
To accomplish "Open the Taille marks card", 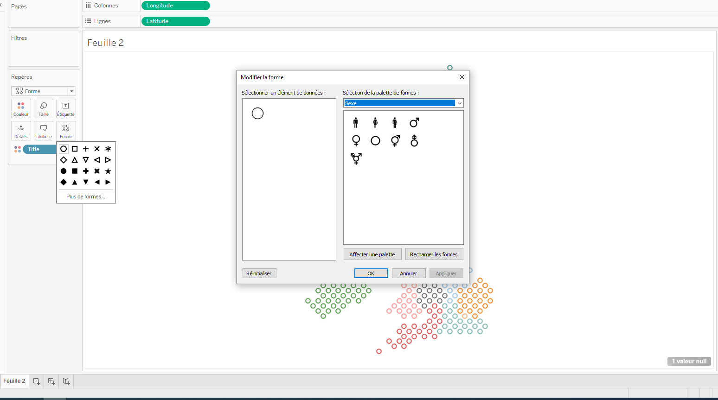I will click(x=44, y=108).
